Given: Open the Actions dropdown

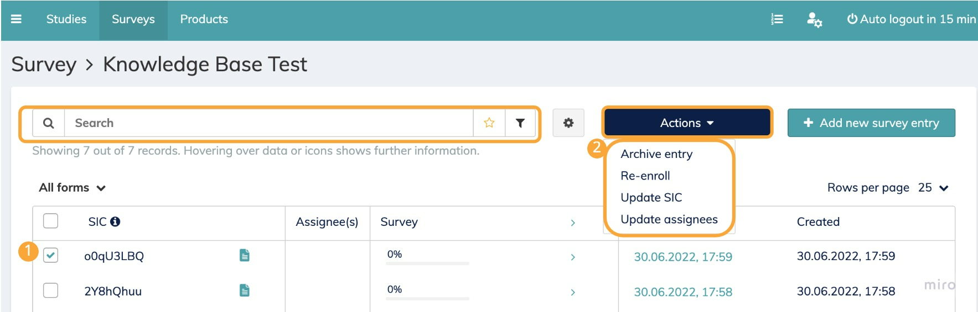Looking at the screenshot, I should click(x=686, y=123).
